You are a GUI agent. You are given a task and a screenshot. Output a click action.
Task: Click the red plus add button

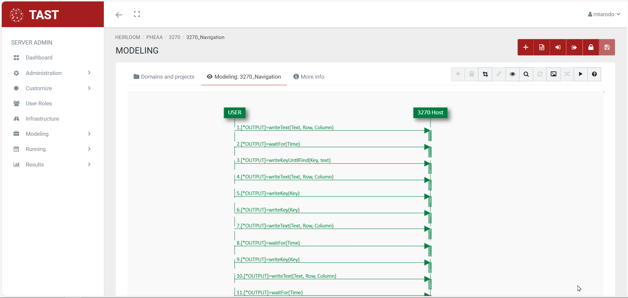[525, 47]
